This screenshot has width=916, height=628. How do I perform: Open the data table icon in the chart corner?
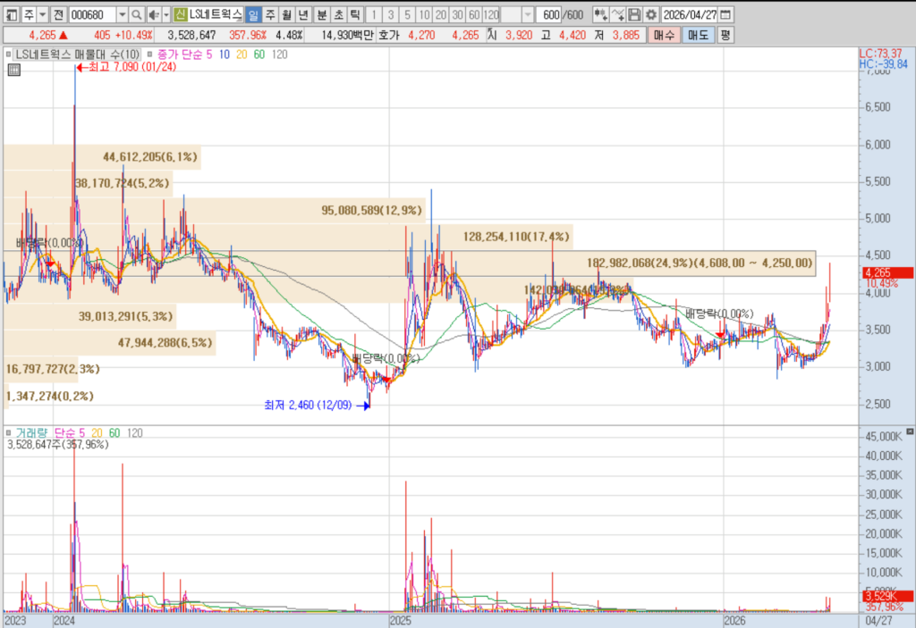(14, 71)
